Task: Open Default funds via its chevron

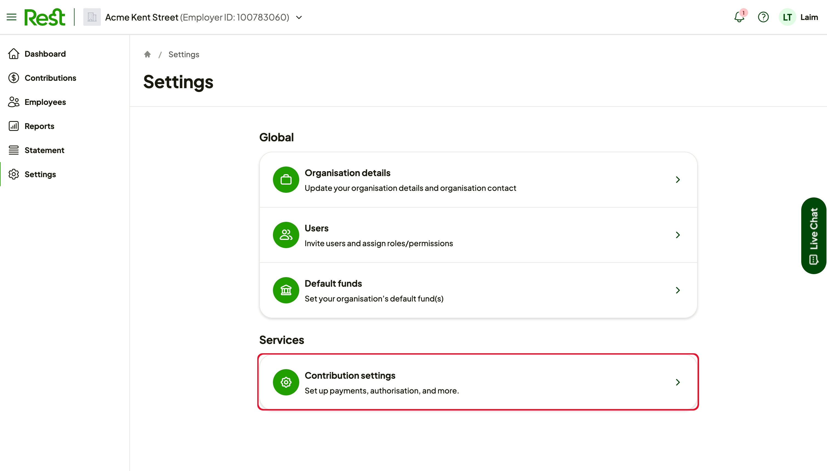Action: coord(678,290)
